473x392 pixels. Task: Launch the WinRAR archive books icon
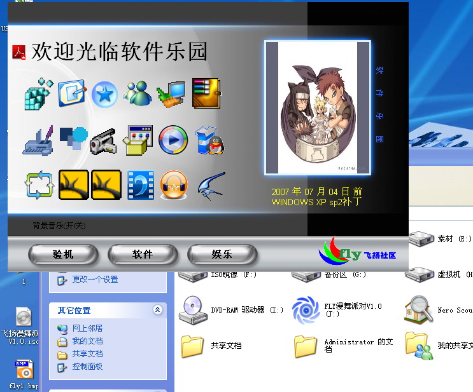point(206,93)
